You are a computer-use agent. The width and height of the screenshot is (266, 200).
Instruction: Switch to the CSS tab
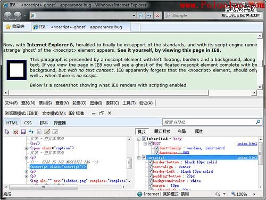pyautogui.click(x=28, y=123)
